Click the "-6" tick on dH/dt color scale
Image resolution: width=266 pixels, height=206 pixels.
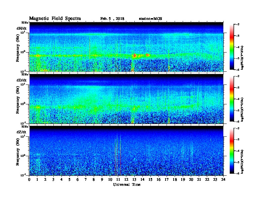pyautogui.click(x=238, y=70)
